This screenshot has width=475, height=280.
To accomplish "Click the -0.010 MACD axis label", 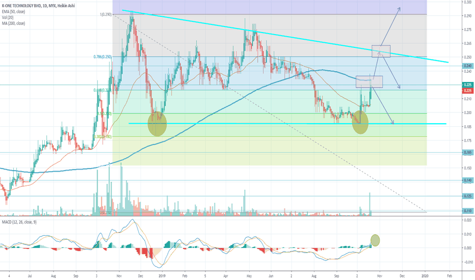I will (467, 262).
